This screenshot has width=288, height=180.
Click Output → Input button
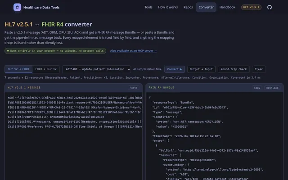coord(201,69)
